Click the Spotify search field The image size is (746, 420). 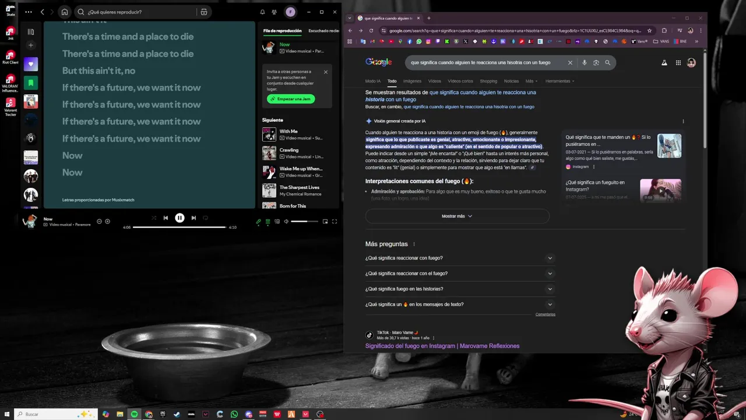(x=142, y=12)
